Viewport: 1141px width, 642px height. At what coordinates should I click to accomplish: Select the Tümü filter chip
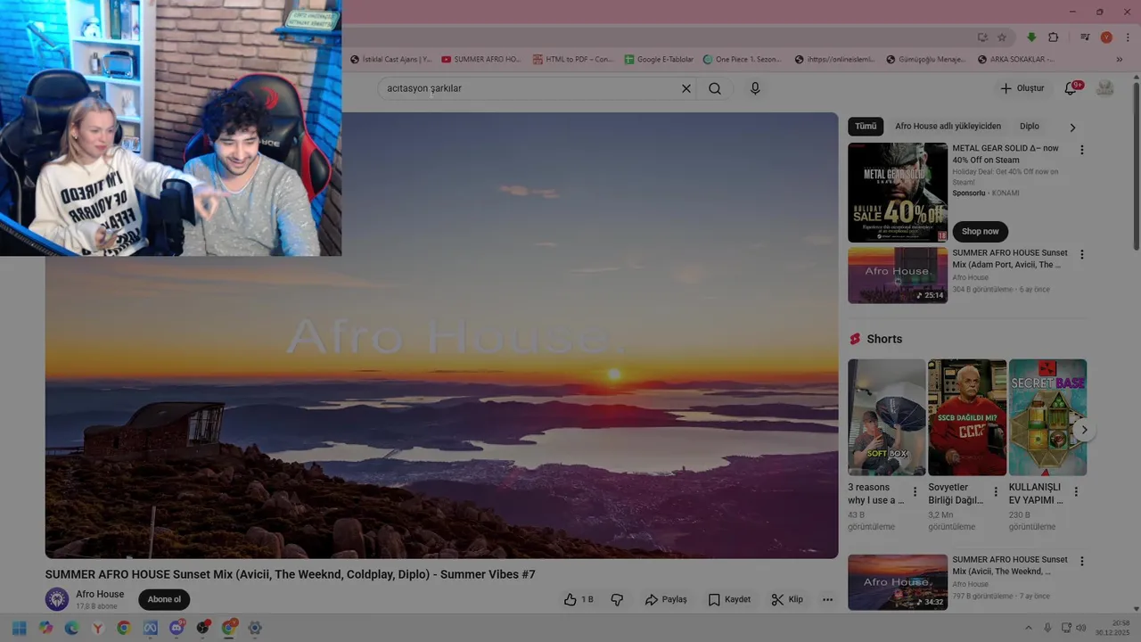pyautogui.click(x=866, y=127)
